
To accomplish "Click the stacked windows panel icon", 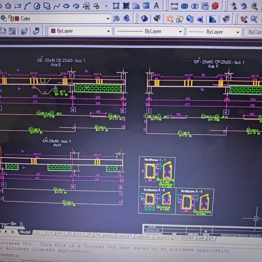I will (205, 6).
